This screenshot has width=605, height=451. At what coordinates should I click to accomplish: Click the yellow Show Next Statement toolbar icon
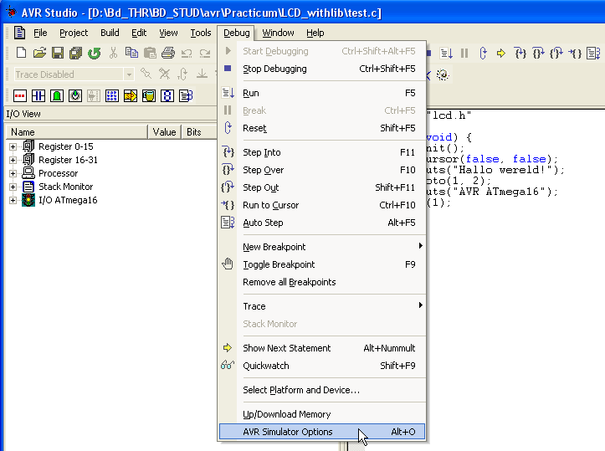point(501,54)
